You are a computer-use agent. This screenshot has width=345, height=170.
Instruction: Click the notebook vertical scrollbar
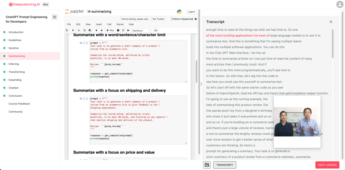point(196,71)
